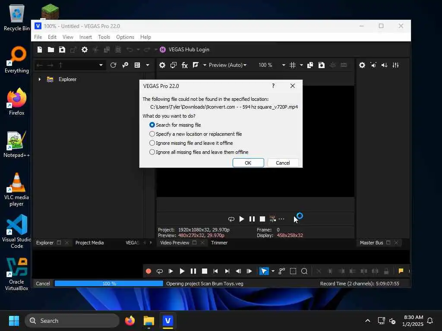Viewport: 442px width, 331px height.
Task: Create a new project with the New icon
Action: click(x=40, y=50)
